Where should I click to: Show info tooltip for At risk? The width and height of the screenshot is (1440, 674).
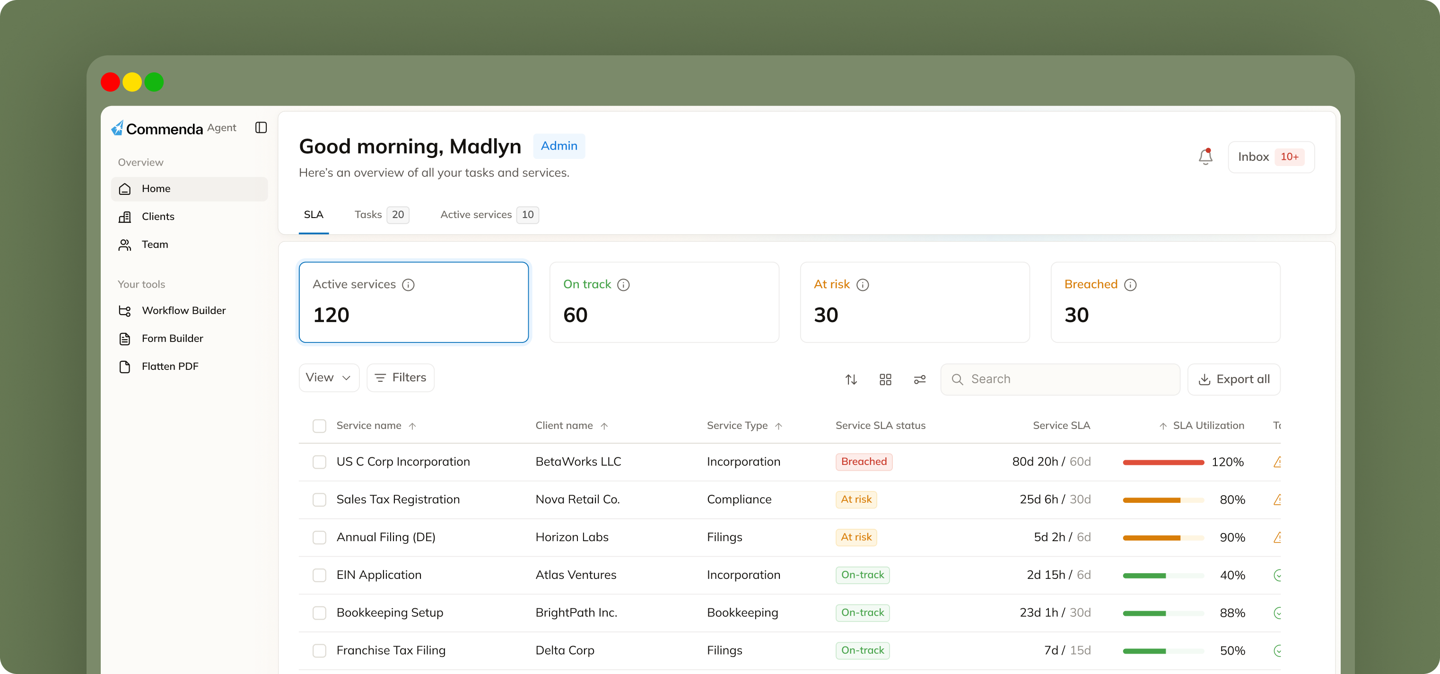[x=863, y=285]
